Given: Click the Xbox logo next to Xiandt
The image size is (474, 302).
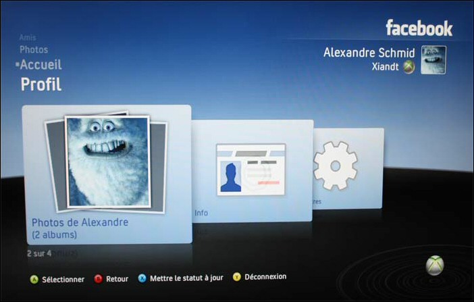Looking at the screenshot, I should point(409,67).
